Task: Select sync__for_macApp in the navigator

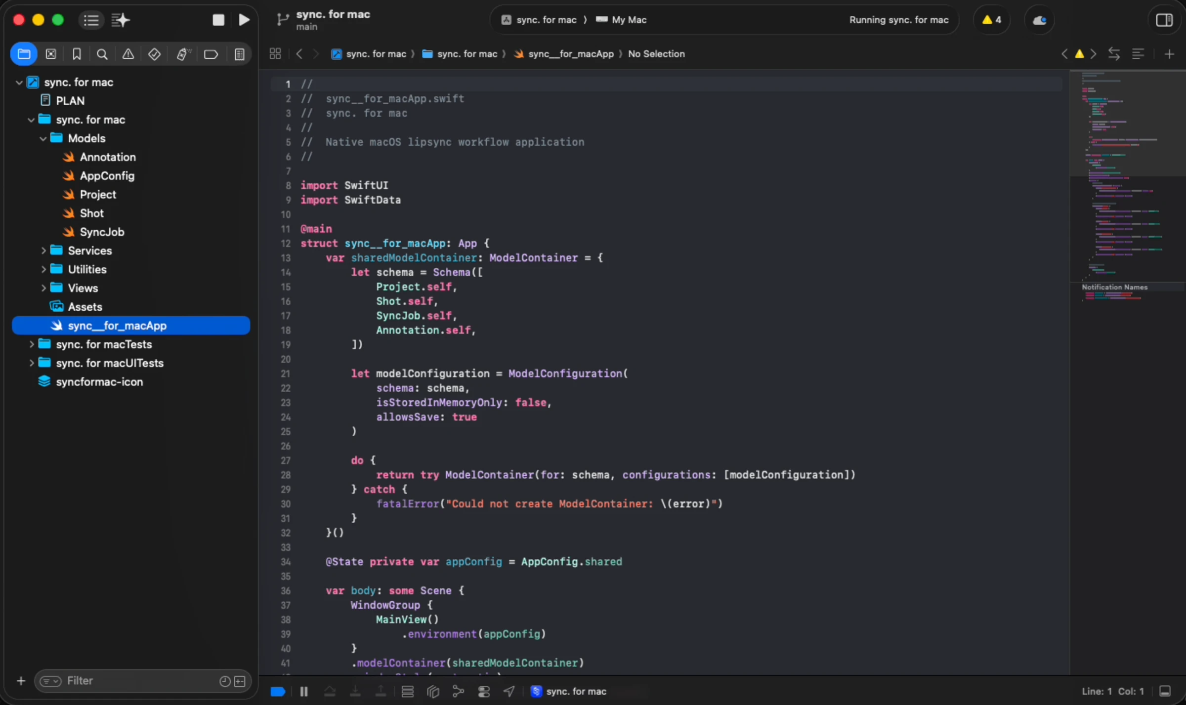Action: (x=131, y=326)
